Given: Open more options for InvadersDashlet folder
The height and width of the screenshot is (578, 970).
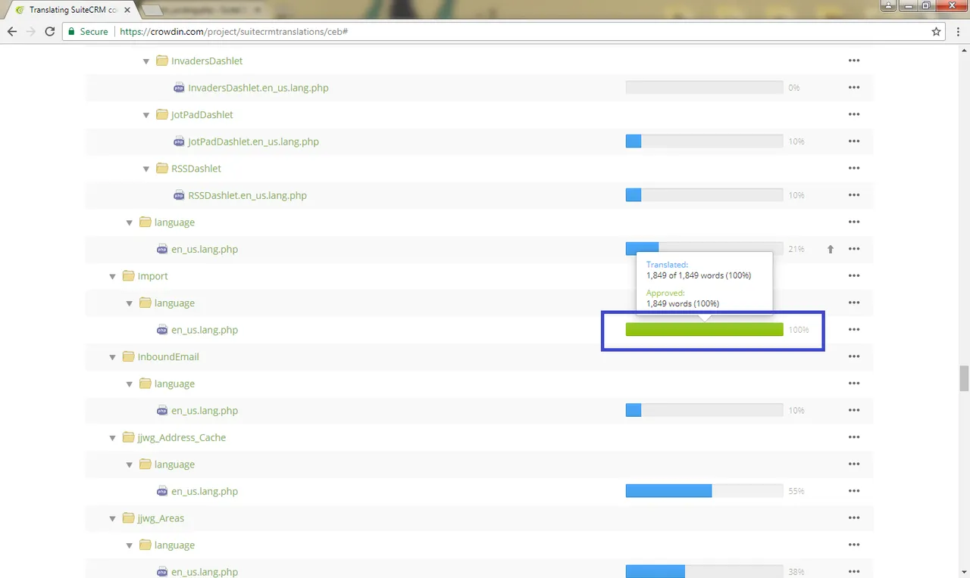Looking at the screenshot, I should (854, 61).
